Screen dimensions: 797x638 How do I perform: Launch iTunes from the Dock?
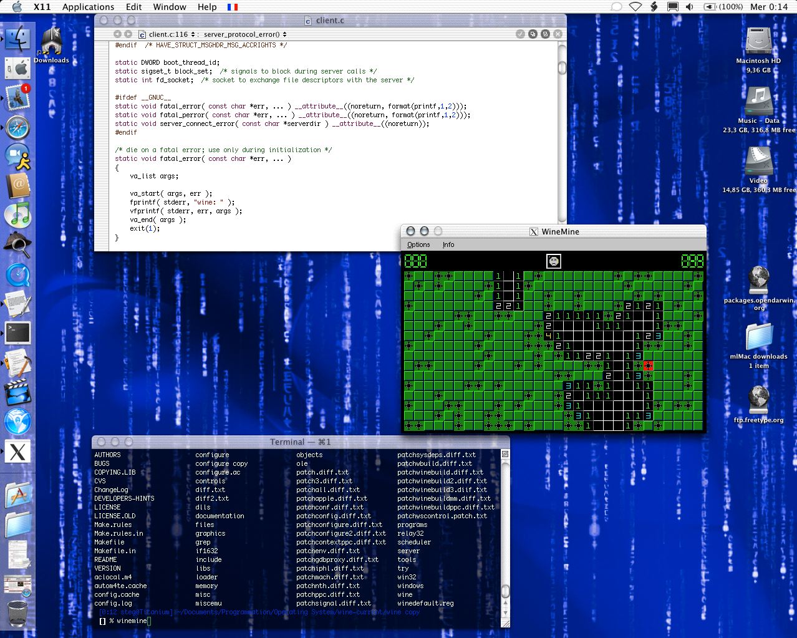pos(18,215)
